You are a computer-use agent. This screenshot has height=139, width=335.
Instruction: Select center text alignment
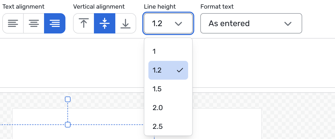point(34,24)
